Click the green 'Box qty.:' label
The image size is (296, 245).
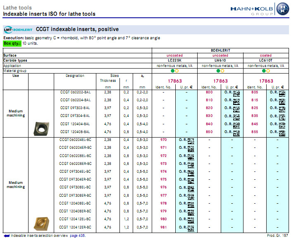[12, 43]
